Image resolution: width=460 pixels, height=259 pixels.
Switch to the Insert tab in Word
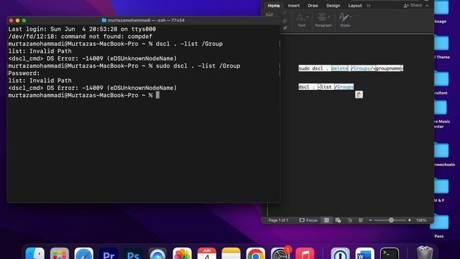pyautogui.click(x=294, y=6)
